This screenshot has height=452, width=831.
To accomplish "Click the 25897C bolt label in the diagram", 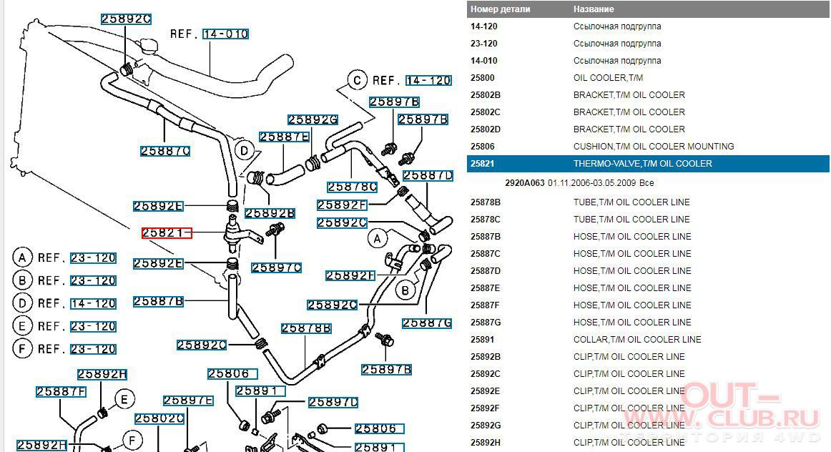I will coord(277,268).
